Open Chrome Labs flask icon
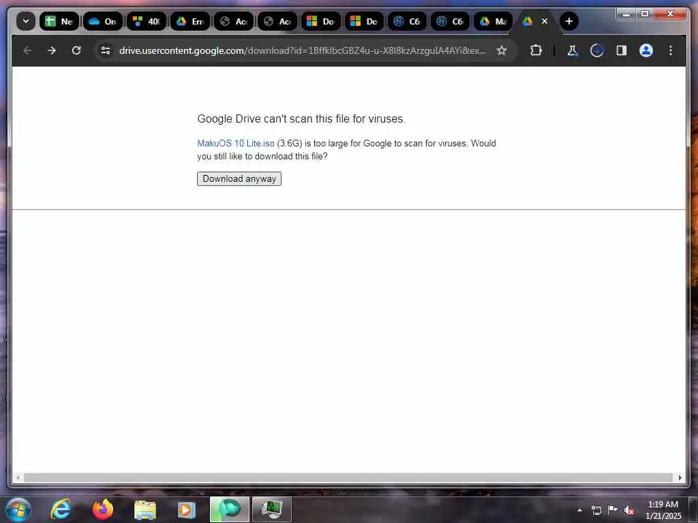The width and height of the screenshot is (698, 523). (573, 50)
